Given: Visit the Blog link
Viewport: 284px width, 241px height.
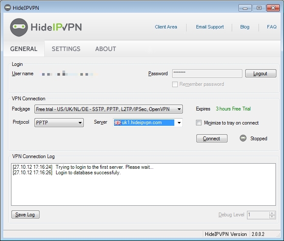Looking at the screenshot, I should 245,27.
